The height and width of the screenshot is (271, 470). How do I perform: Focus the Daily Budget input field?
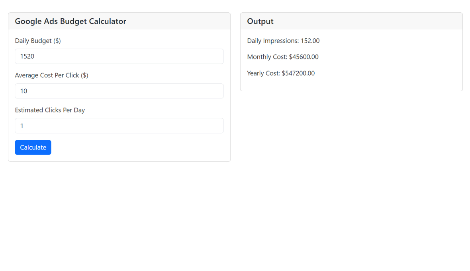click(x=119, y=56)
